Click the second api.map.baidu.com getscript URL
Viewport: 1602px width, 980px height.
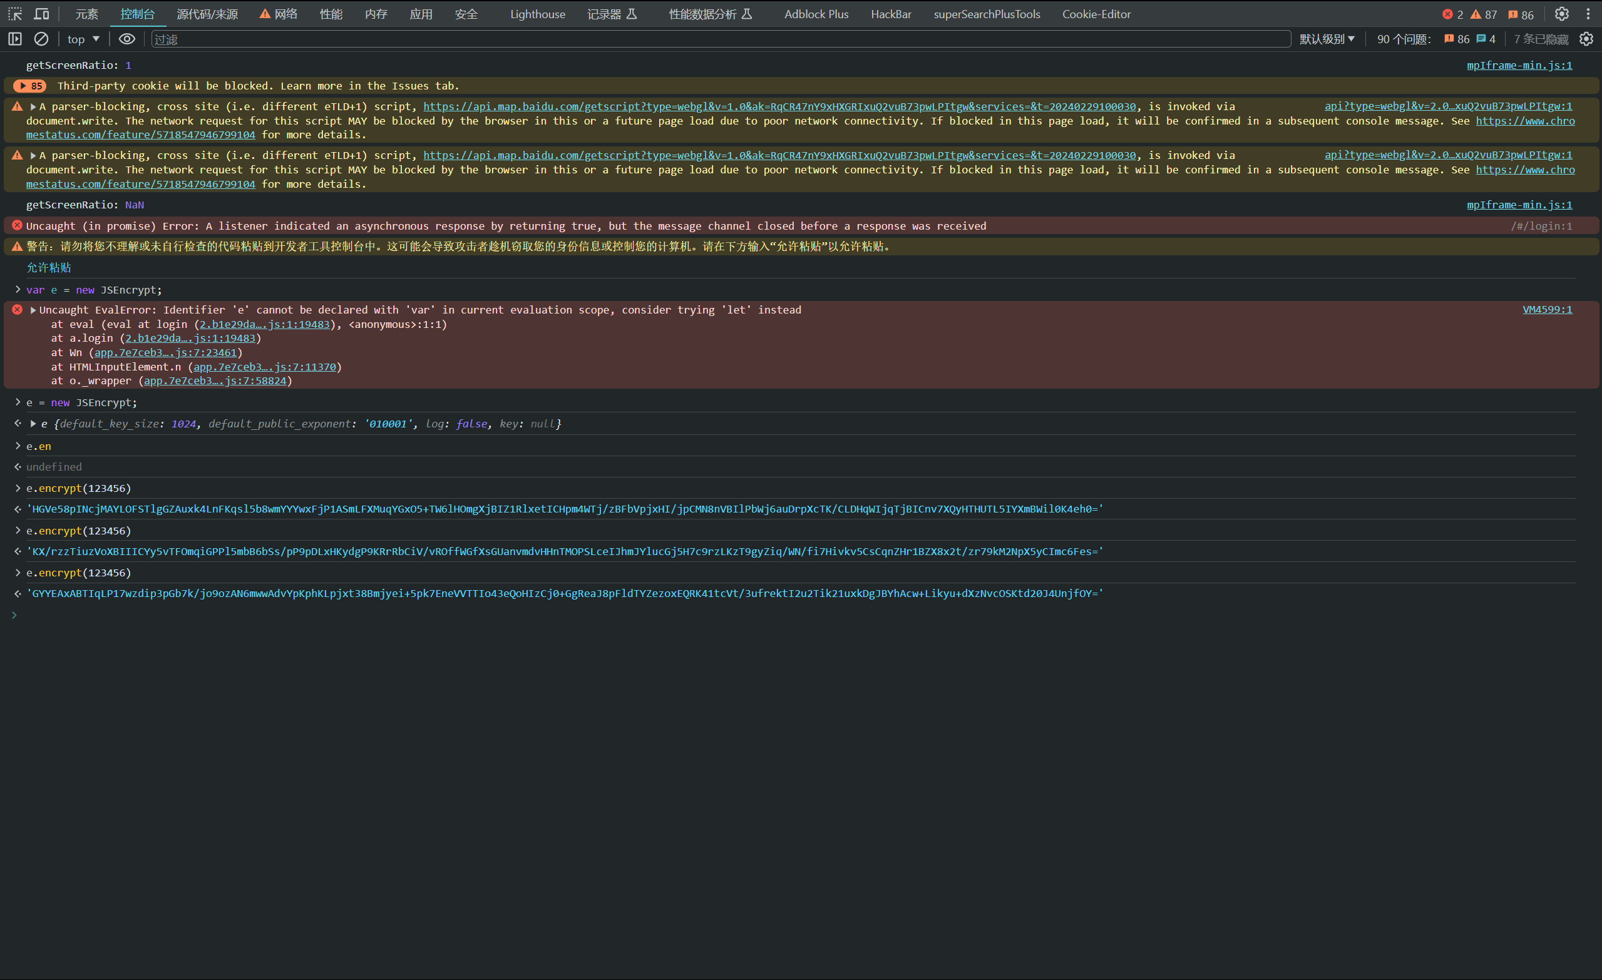tap(779, 155)
